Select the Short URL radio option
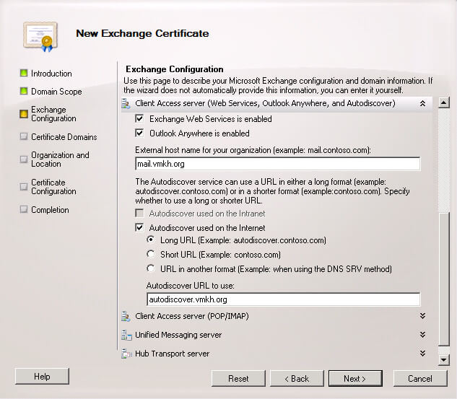 click(x=151, y=254)
